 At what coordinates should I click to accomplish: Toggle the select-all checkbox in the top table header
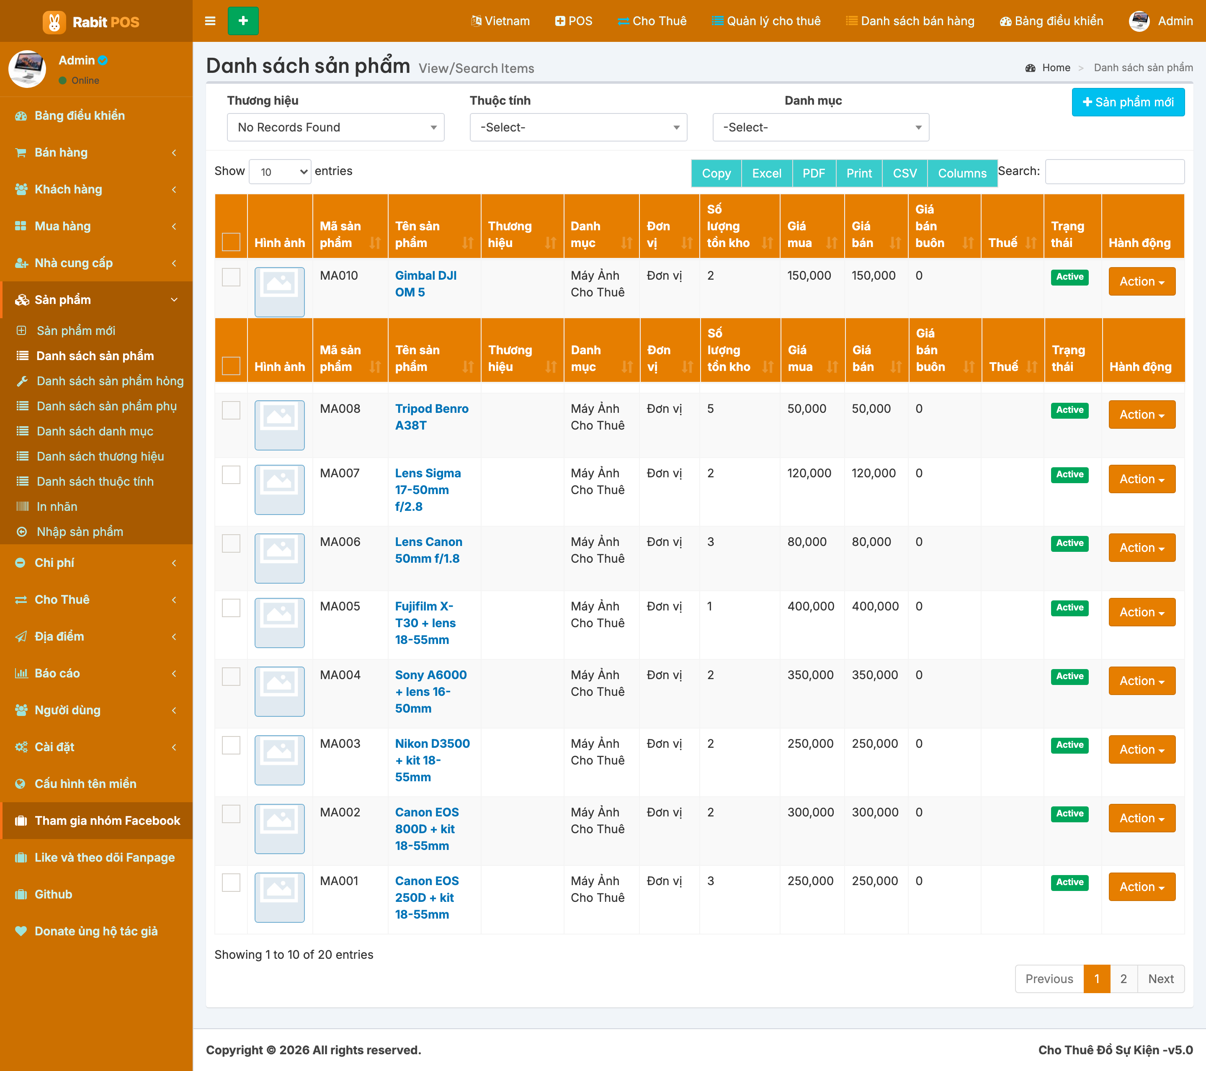click(231, 242)
